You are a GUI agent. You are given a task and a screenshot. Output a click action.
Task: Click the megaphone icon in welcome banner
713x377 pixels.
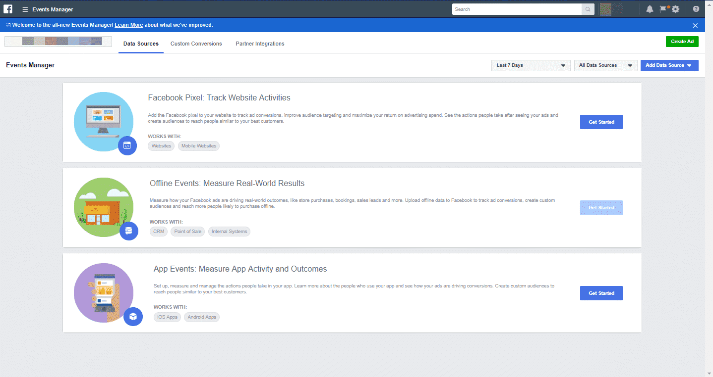tap(8, 25)
